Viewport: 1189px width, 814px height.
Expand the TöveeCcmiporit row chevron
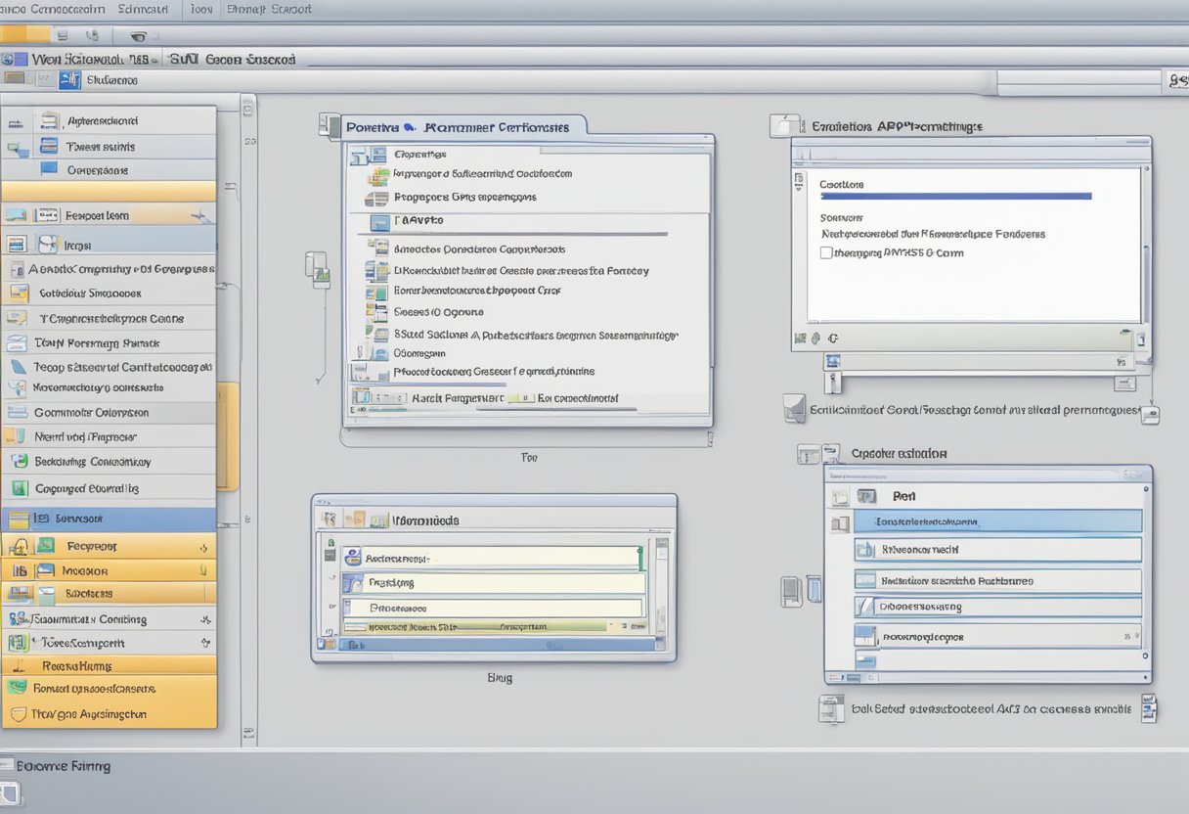point(205,644)
